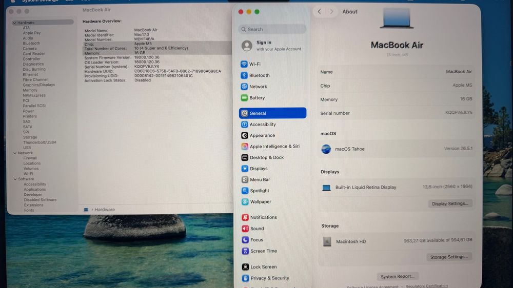The image size is (513, 288).
Task: Open Spotlight settings icon
Action: point(245,191)
